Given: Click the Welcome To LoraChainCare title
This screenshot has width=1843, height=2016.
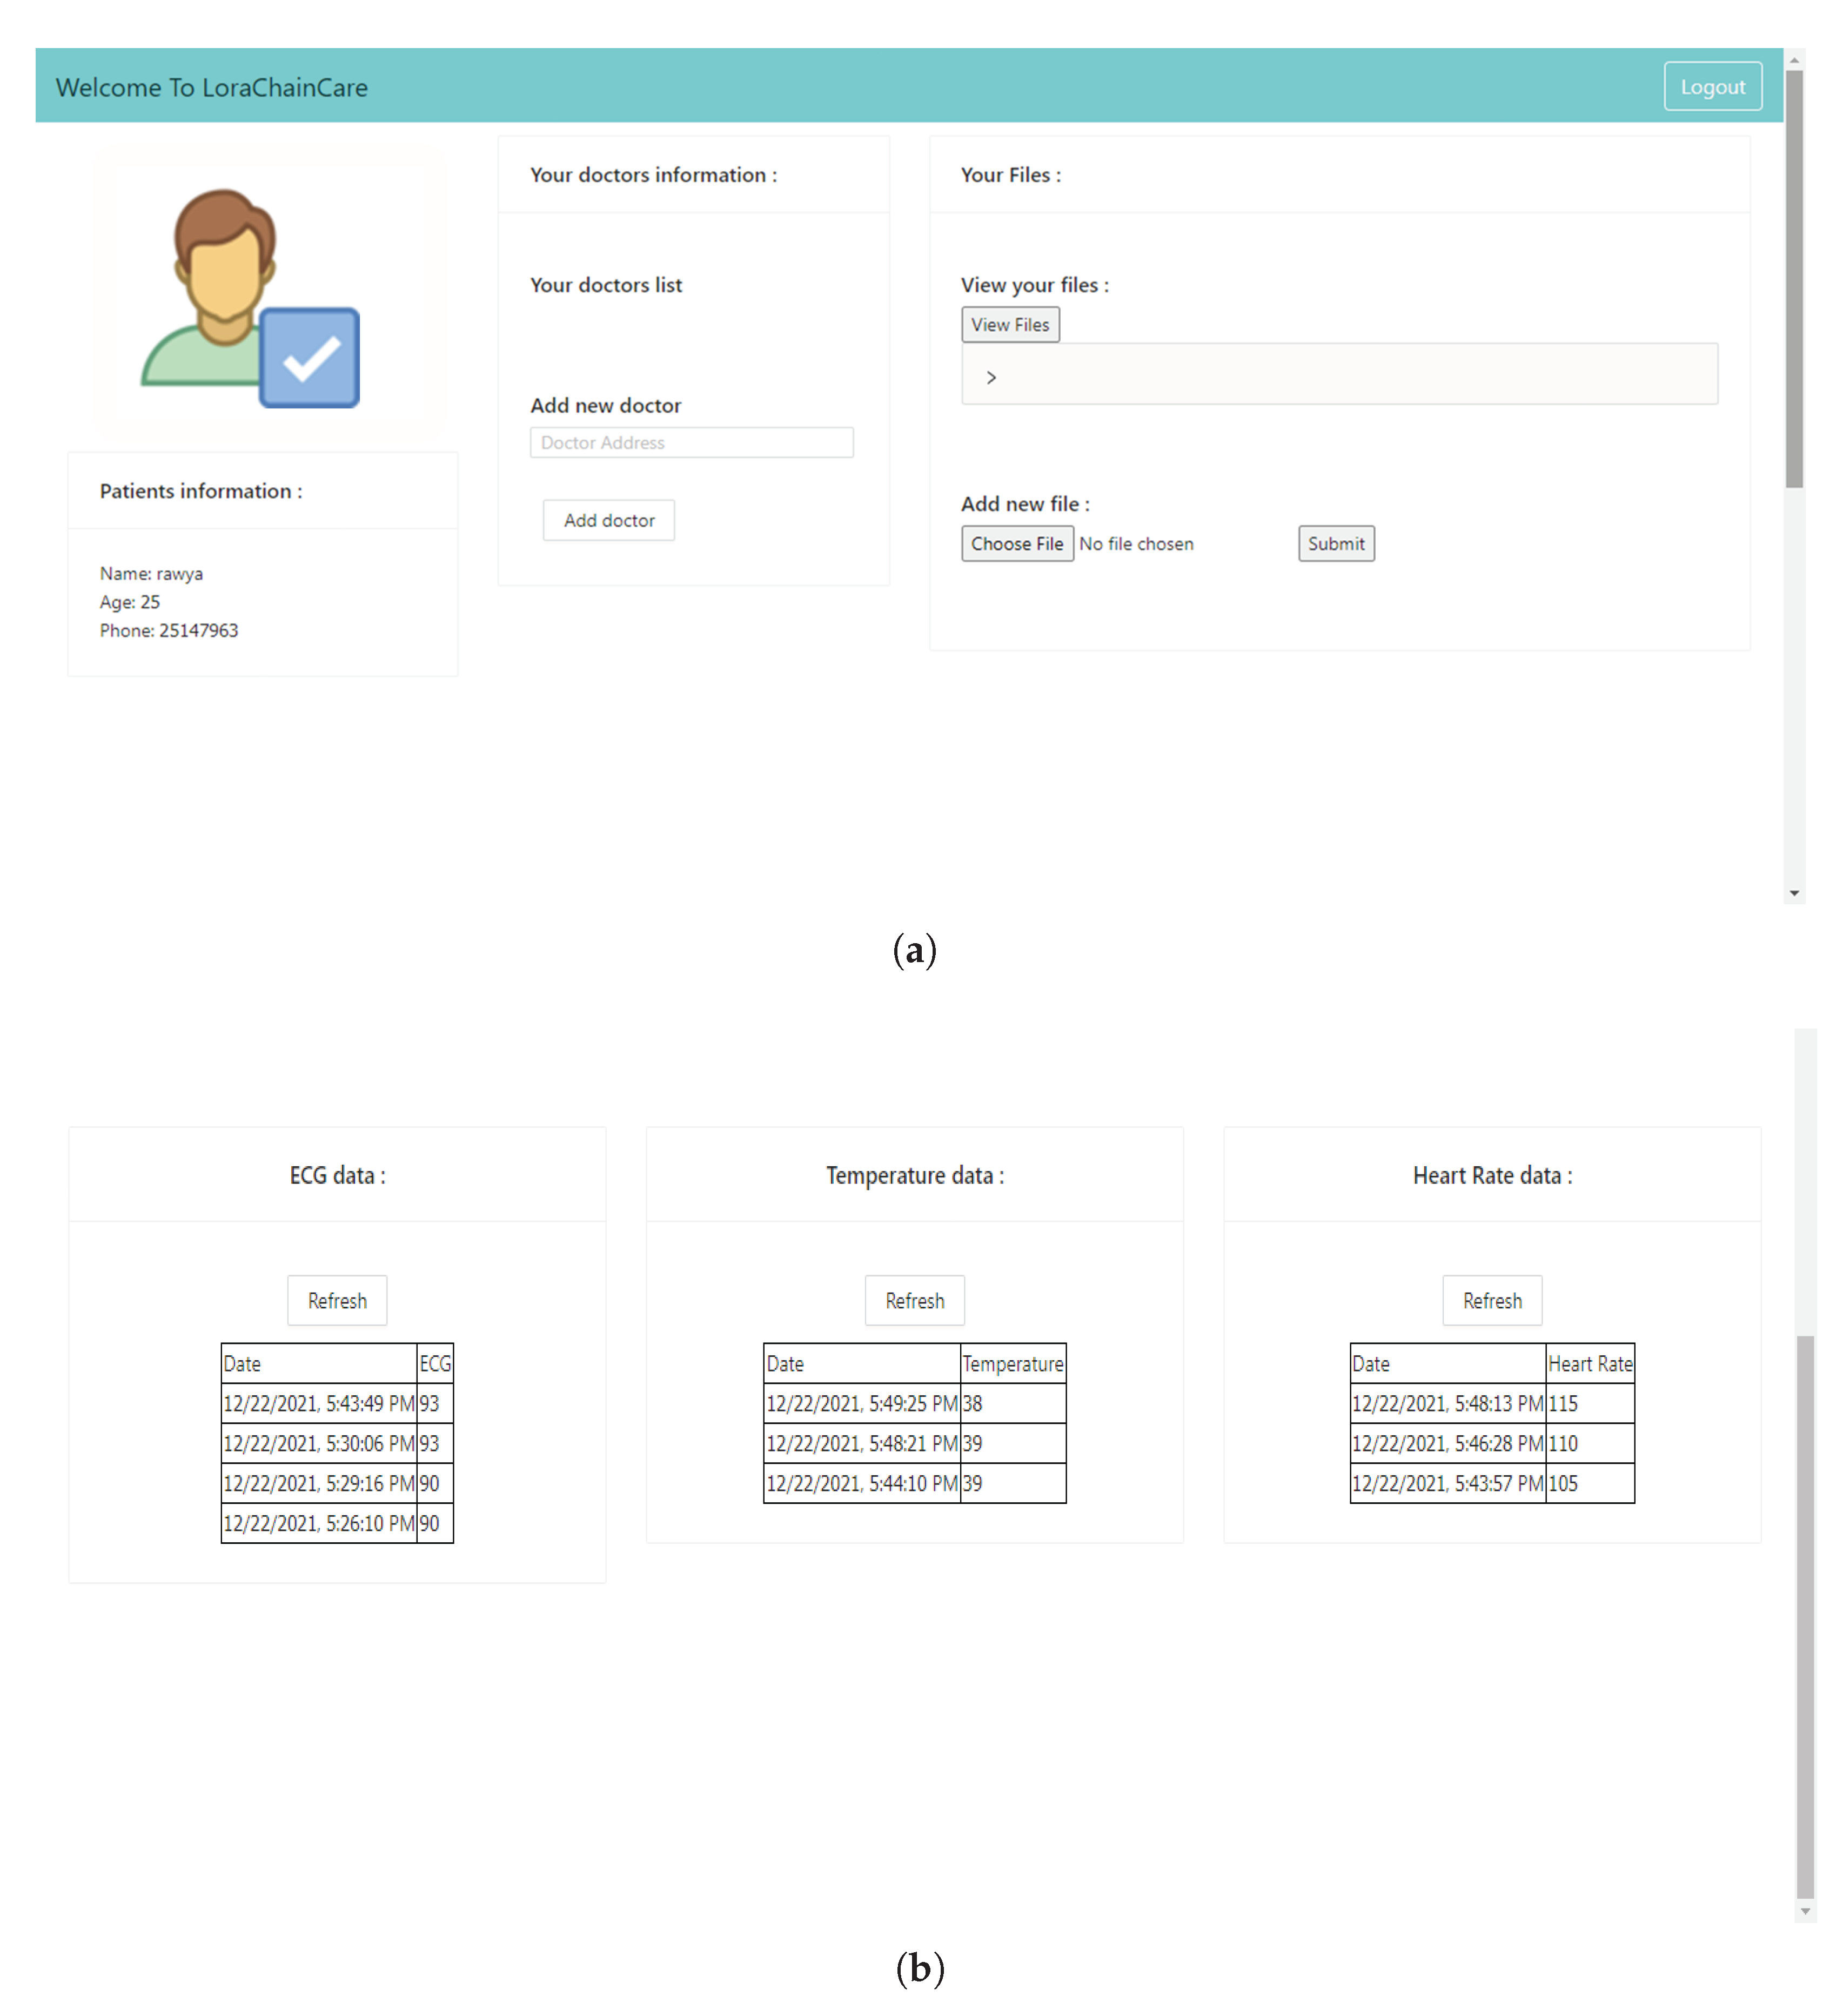Looking at the screenshot, I should (212, 88).
